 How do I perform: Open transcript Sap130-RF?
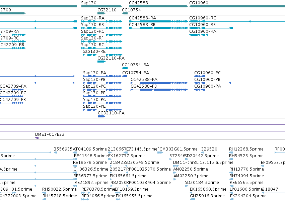(92, 38)
